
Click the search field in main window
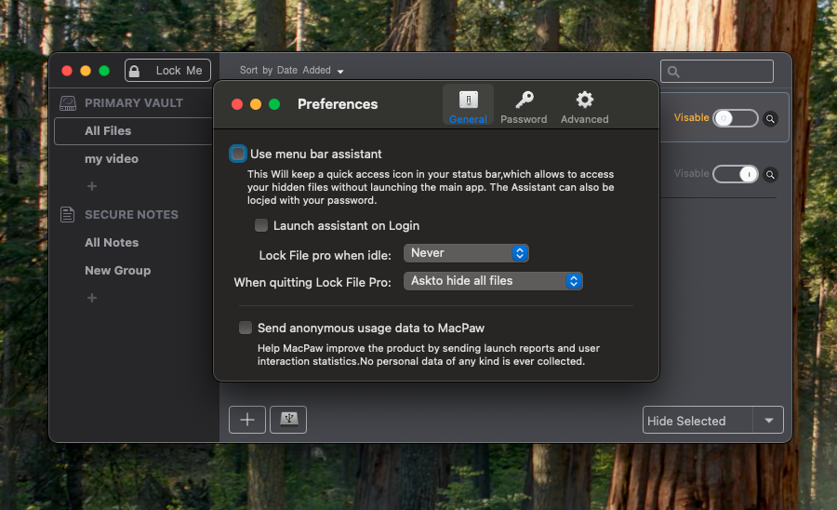(717, 71)
